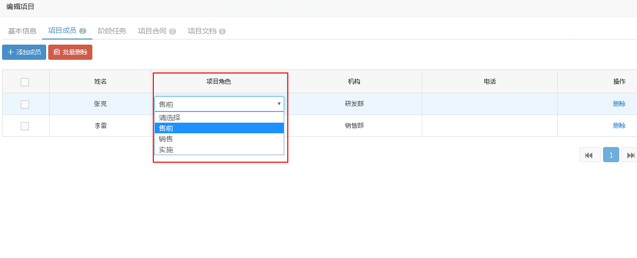Screen dimensions: 637x258
Task: Select page 1 in pagination
Action: 611,155
